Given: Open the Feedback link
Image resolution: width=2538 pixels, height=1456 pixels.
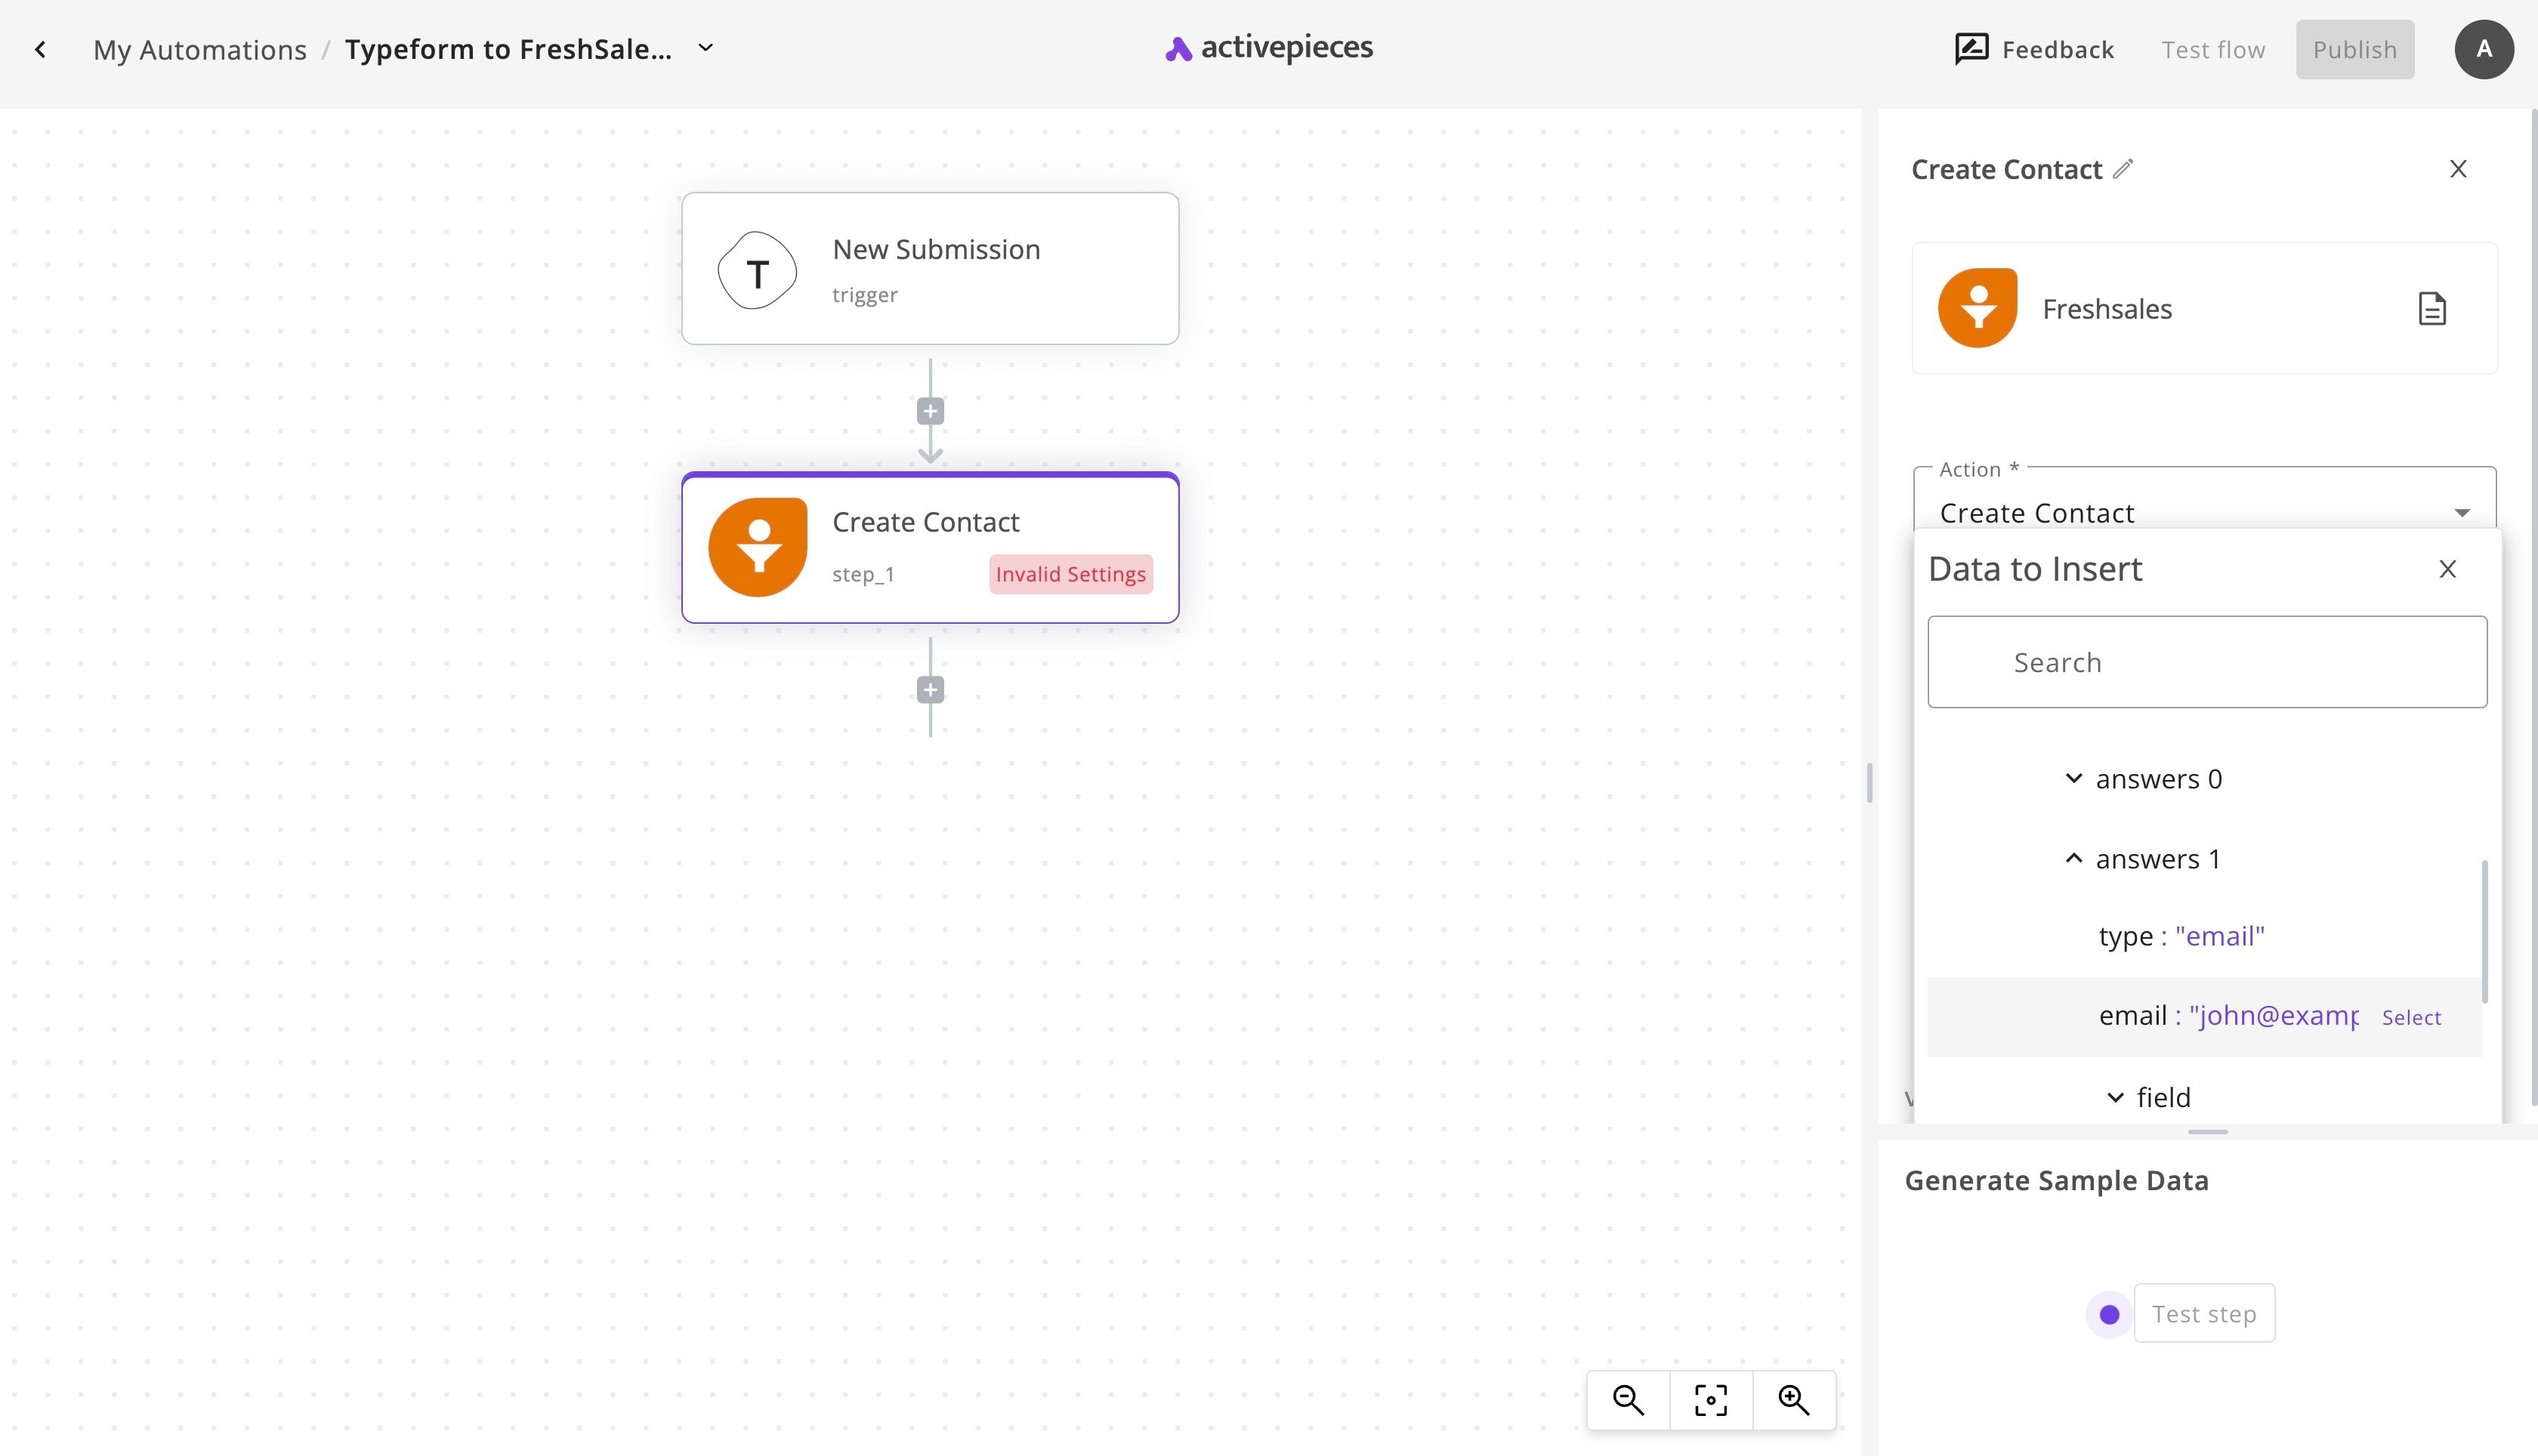Looking at the screenshot, I should [2034, 49].
